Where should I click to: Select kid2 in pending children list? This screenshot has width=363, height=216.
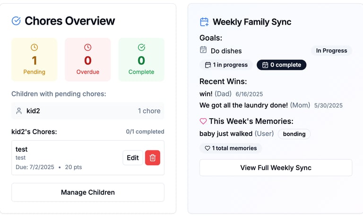pos(88,111)
